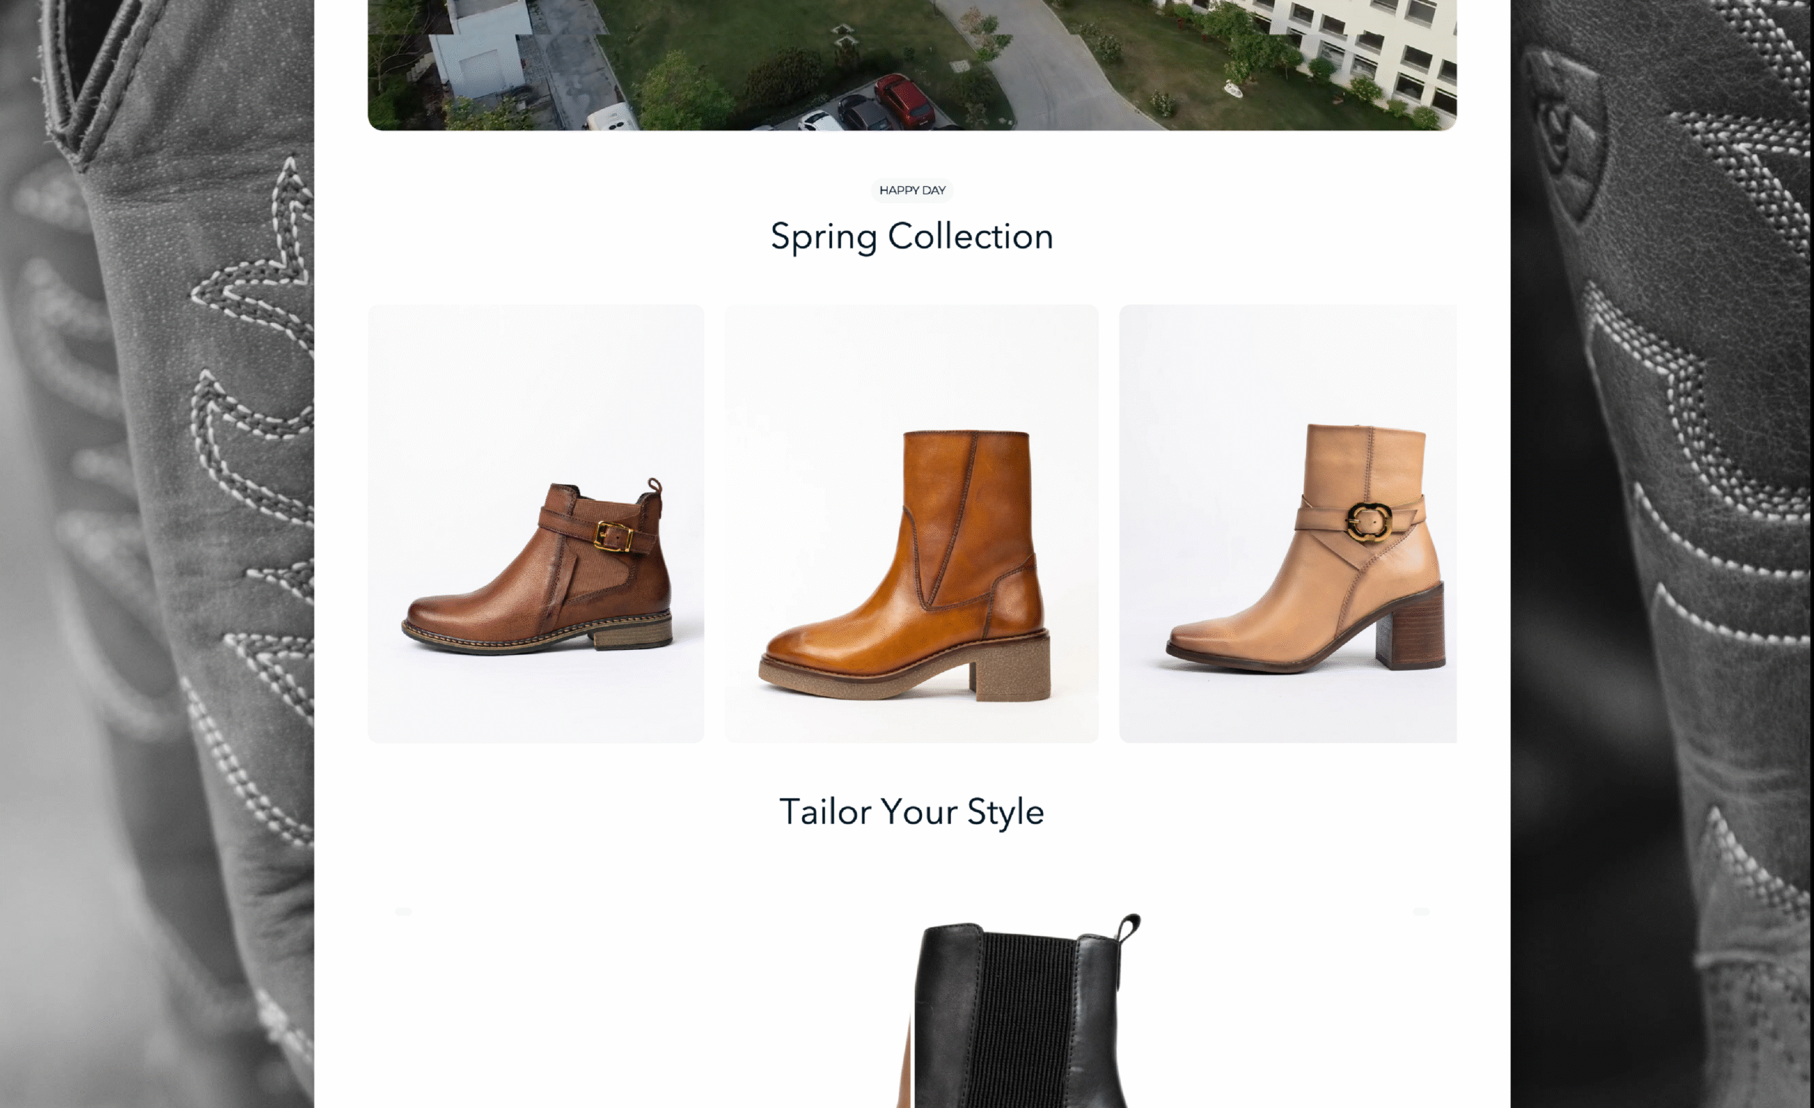Click the faint left carousel pill
Screen dimensions: 1814x1108
tap(403, 912)
